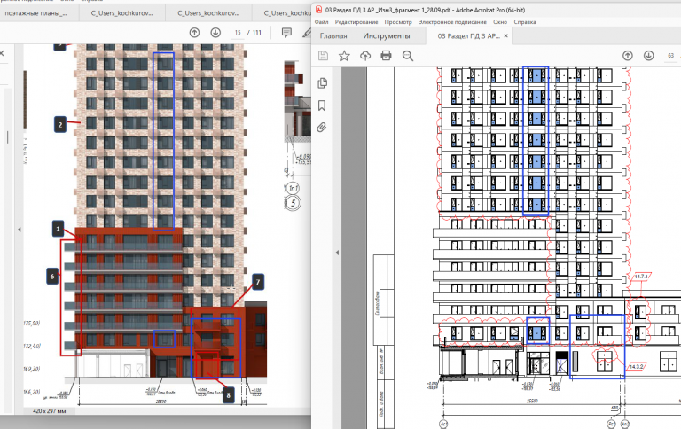The width and height of the screenshot is (681, 429).
Task: Bookmark file with the star icon
Action: (344, 56)
